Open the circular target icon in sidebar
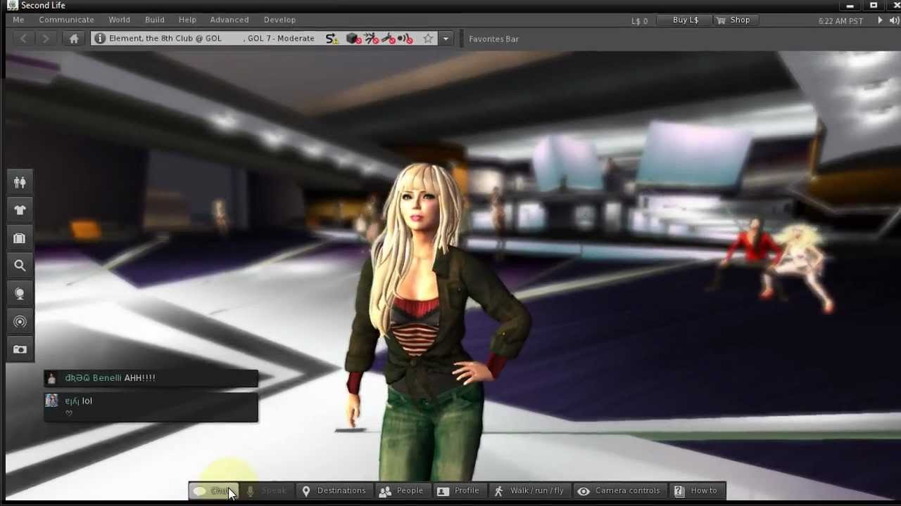901x506 pixels. click(x=20, y=321)
